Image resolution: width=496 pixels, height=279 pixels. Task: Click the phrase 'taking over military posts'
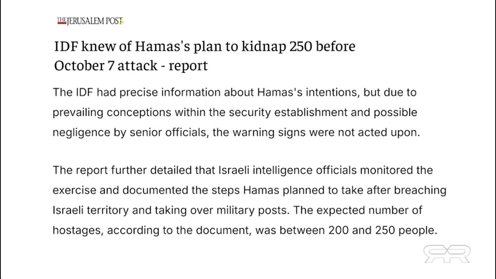coord(222,210)
